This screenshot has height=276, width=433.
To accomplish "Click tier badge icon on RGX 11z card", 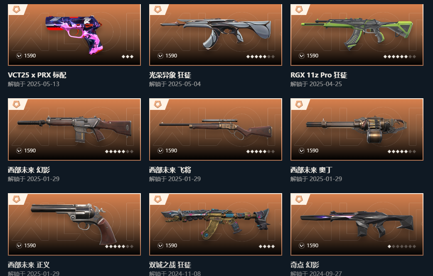I will (x=299, y=10).
